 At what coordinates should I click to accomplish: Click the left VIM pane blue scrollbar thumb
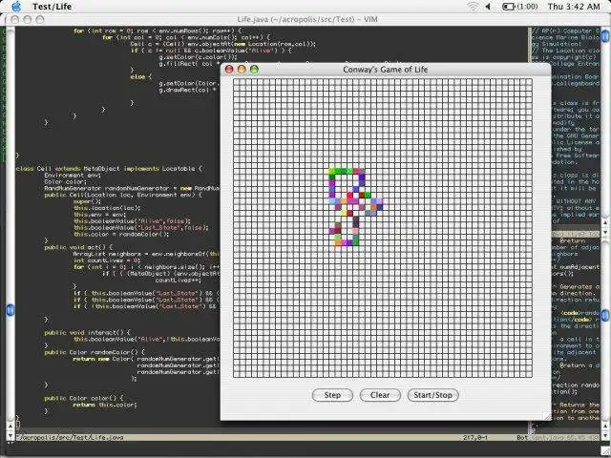click(11, 310)
